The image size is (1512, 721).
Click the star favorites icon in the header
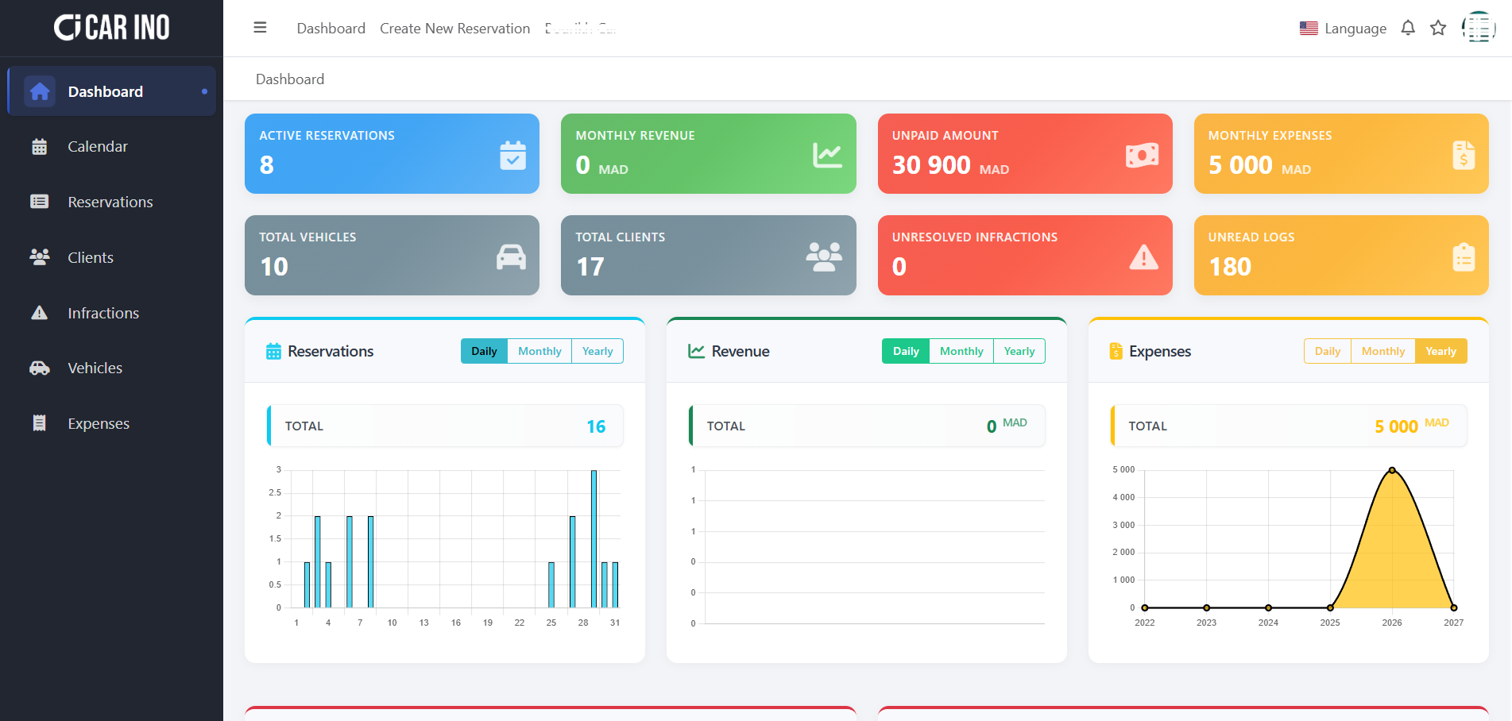1438,28
